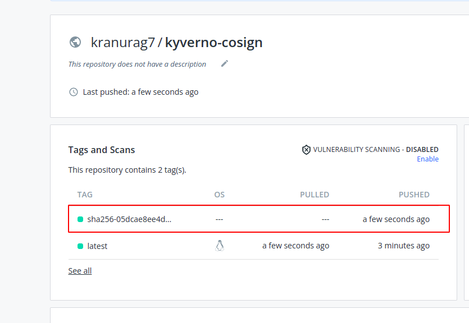
Task: Click the Linux penguin icon in latest row
Action: tap(220, 246)
